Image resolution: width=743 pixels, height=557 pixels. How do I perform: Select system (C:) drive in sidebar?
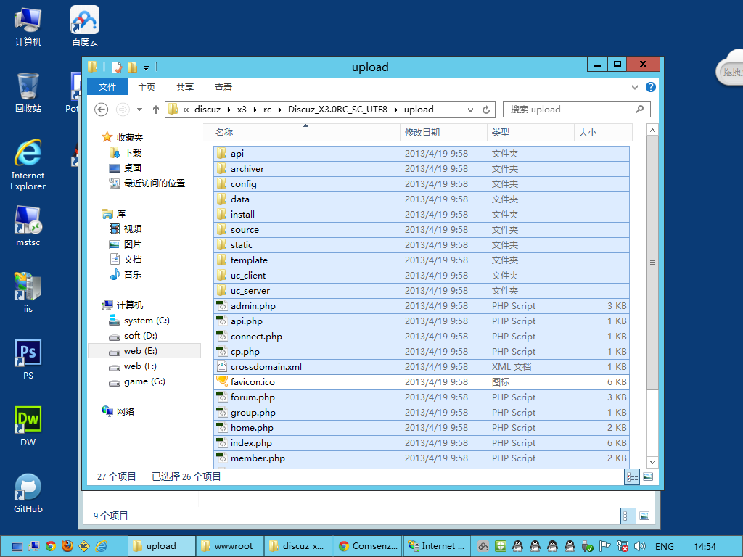(140, 320)
